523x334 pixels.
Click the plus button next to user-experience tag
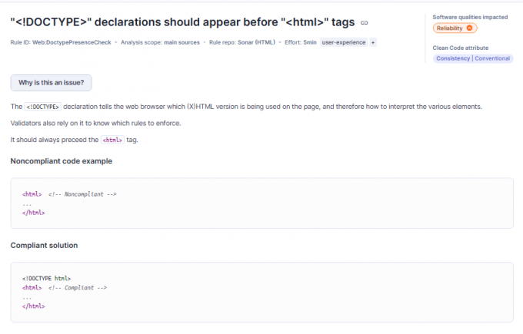coord(374,42)
